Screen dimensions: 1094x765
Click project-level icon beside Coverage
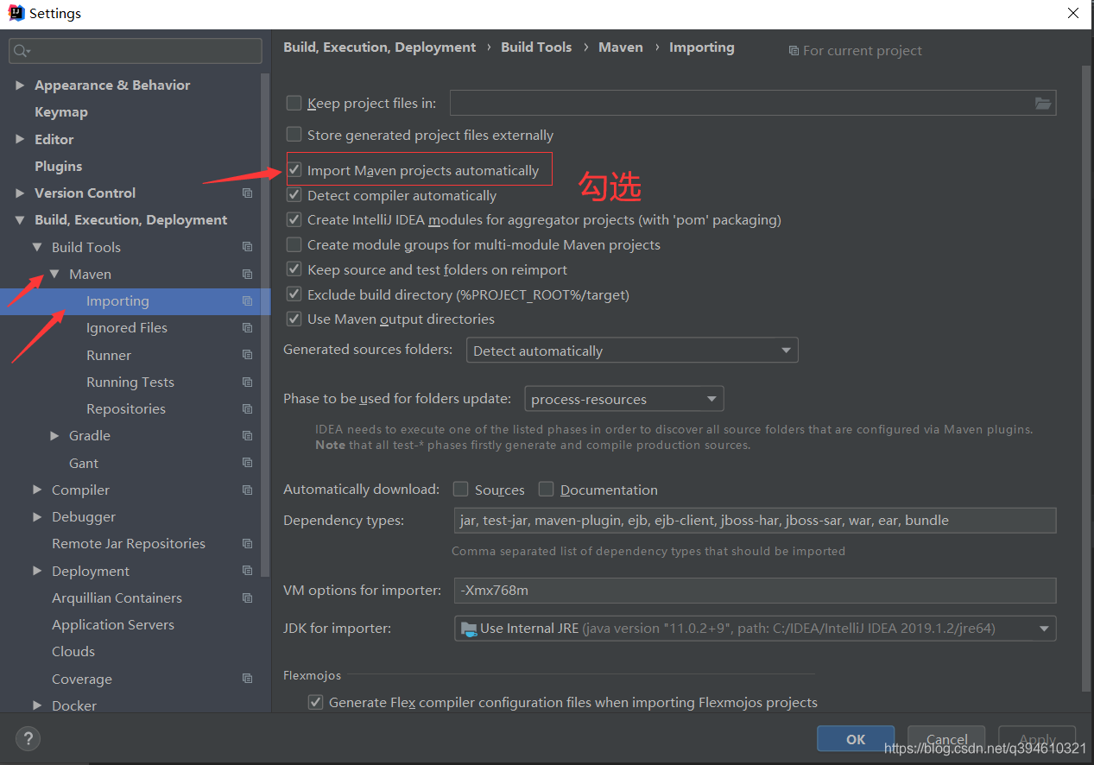click(x=248, y=679)
